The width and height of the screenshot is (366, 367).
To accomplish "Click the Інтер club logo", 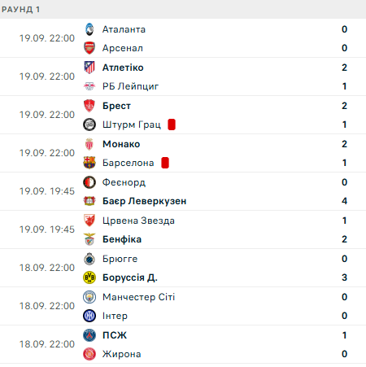I will (x=89, y=316).
